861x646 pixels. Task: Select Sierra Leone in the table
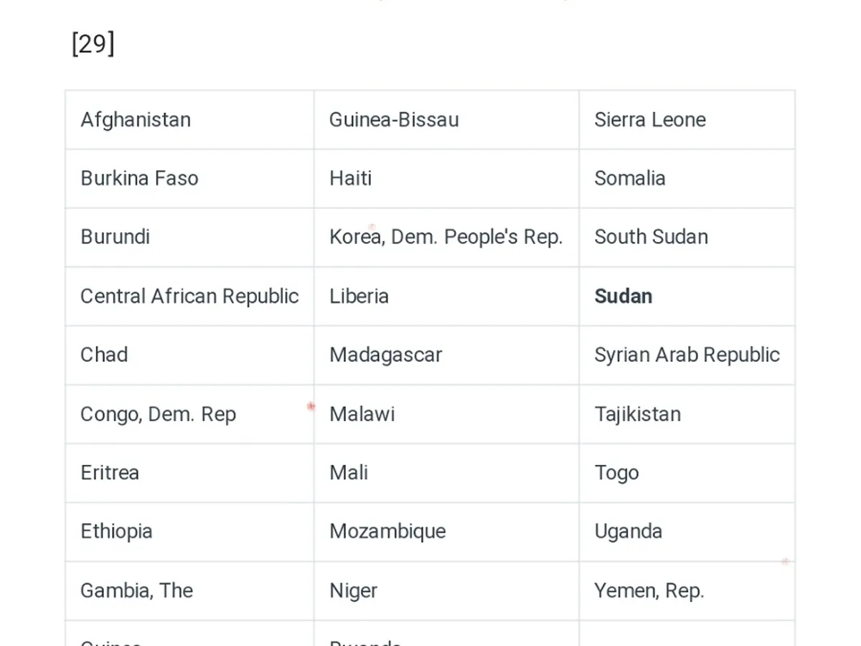tap(650, 120)
